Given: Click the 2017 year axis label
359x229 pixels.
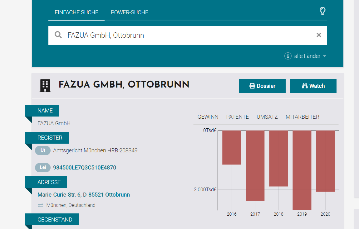Looking at the screenshot, I should point(255,214).
